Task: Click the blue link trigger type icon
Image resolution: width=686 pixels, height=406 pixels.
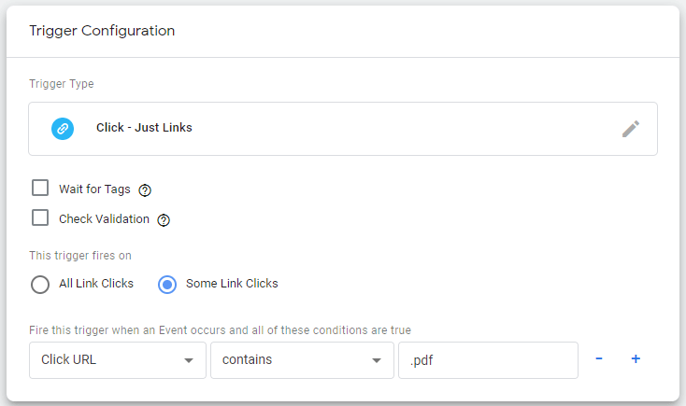Action: click(x=63, y=129)
